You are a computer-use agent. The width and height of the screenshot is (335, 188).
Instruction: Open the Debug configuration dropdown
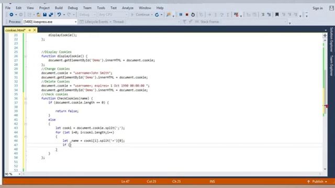[87, 15]
